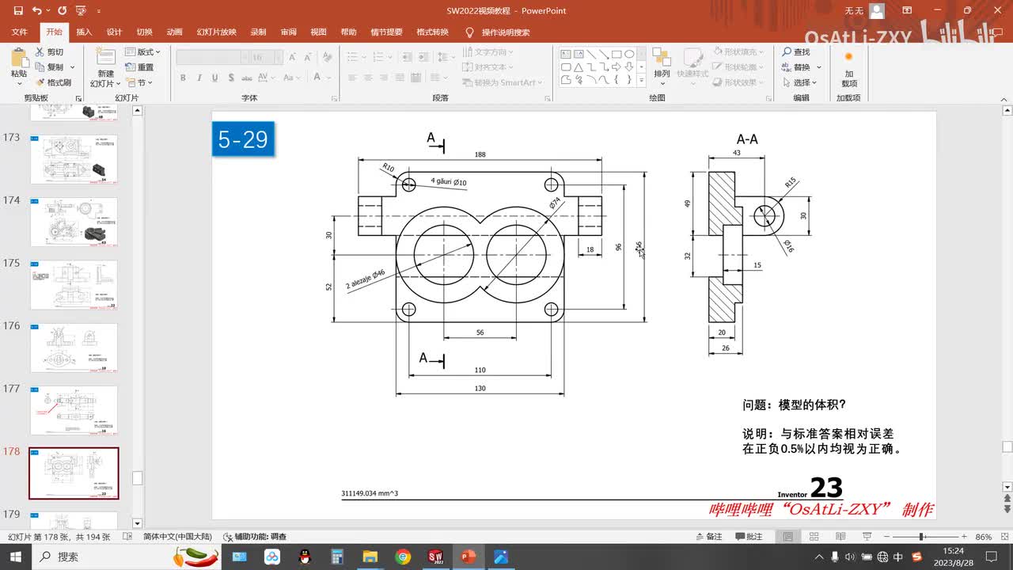Switch to the Slide Show (幻灯片放映) tab
Viewport: 1013px width, 570px height.
[x=216, y=32]
